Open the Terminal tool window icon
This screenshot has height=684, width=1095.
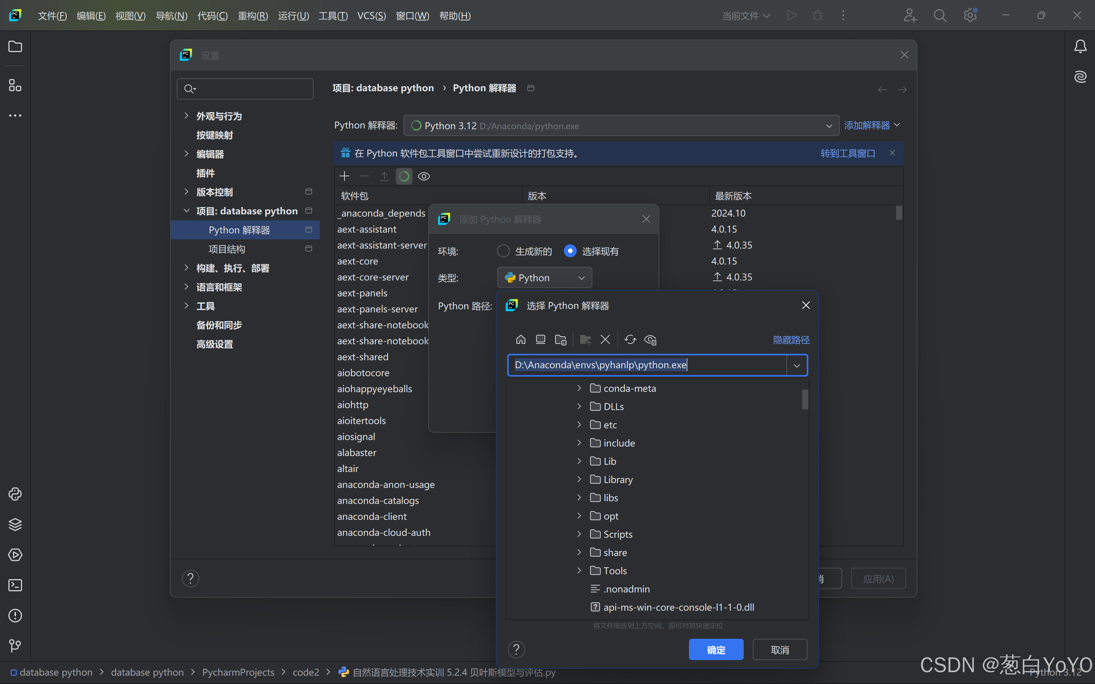15,585
